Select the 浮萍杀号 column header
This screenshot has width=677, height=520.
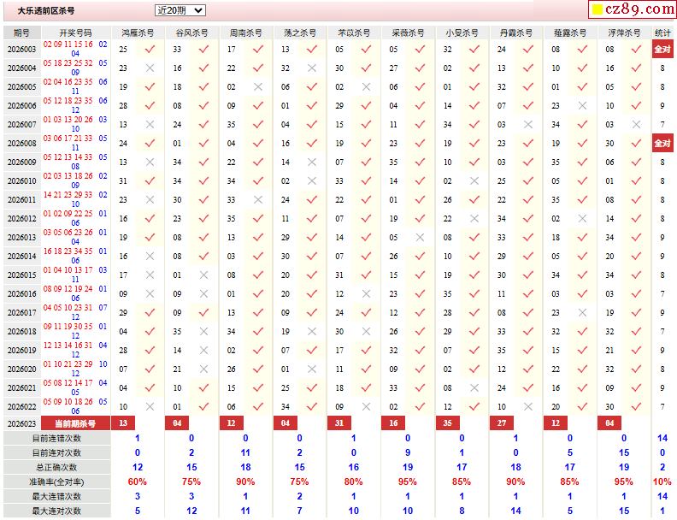(x=623, y=32)
